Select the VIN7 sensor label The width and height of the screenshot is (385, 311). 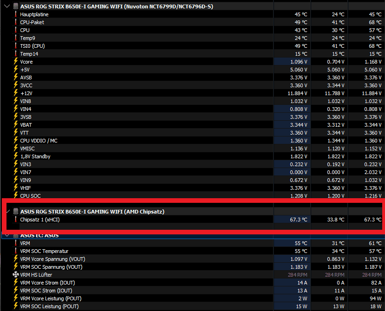pos(26,172)
